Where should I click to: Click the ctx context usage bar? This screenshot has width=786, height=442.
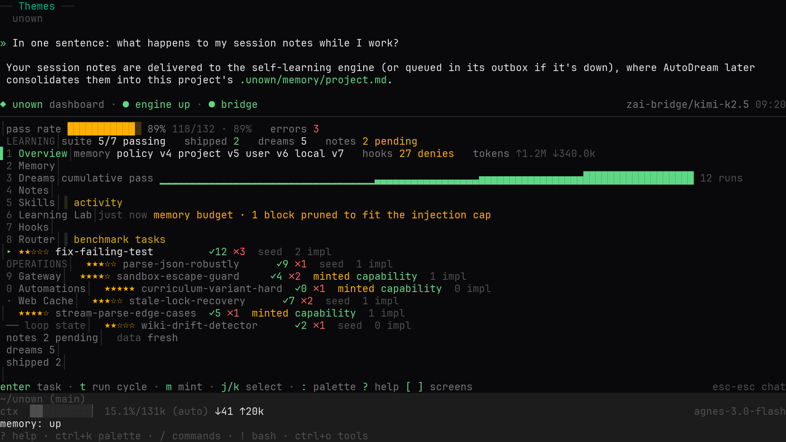[x=61, y=411]
